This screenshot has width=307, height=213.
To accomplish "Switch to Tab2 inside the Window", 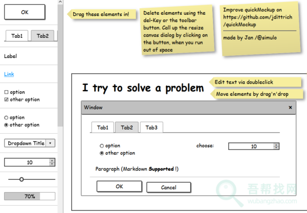I will (x=127, y=127).
